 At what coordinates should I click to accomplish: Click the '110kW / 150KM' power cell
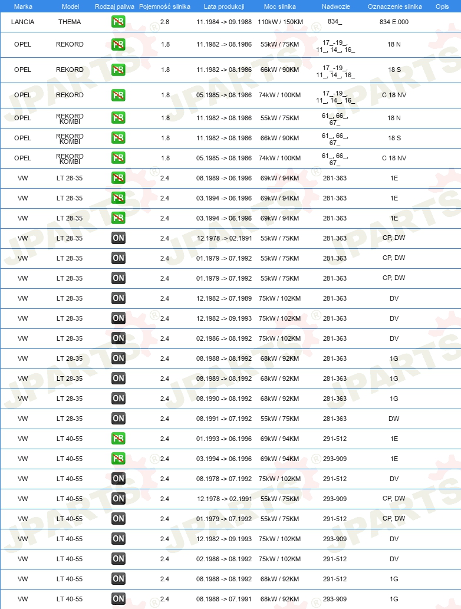point(281,22)
